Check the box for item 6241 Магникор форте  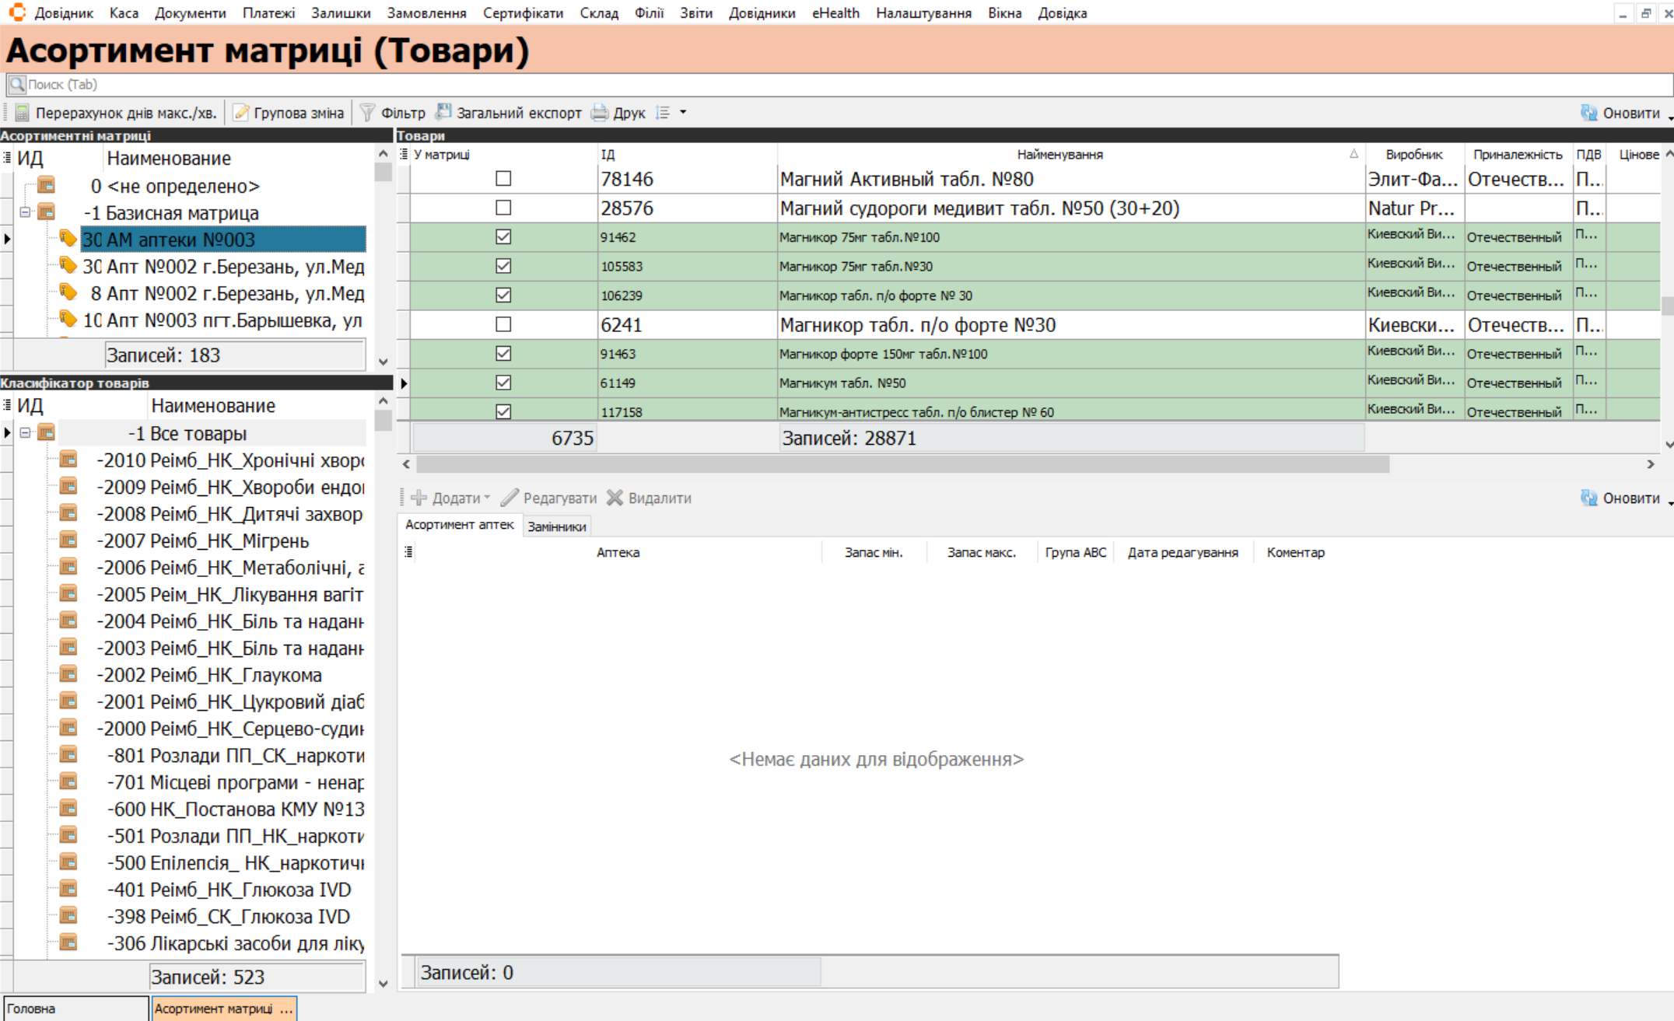point(503,324)
